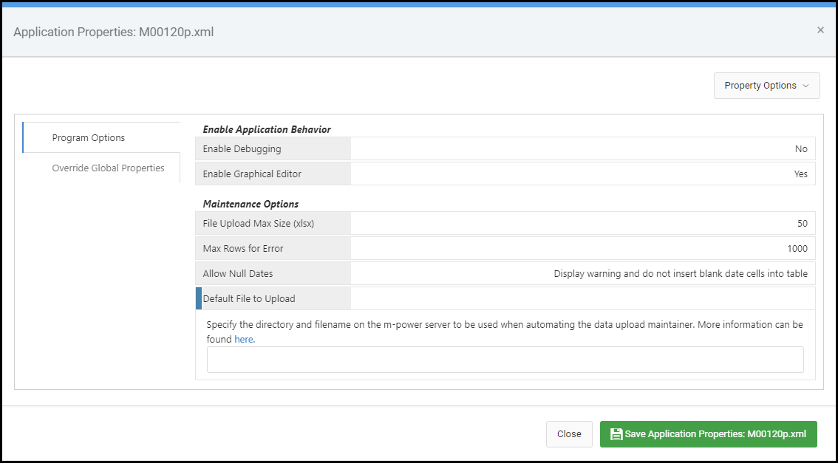Click the Application Properties: M00120p.xml title
This screenshot has height=463, width=838.
(113, 32)
